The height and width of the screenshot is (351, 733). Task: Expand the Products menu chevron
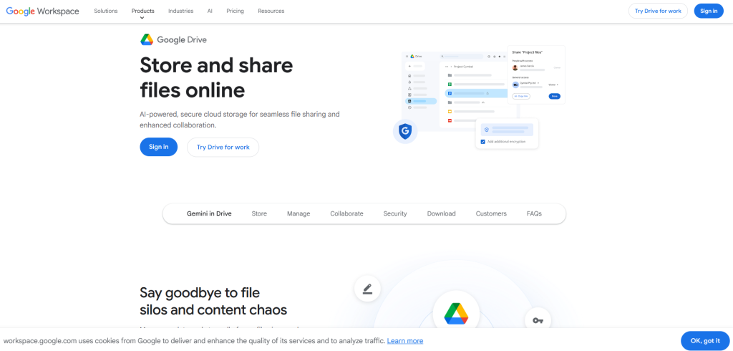pos(142,18)
